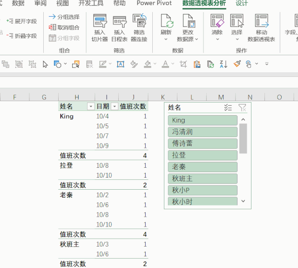Open Customize Quick Access Toolbar dropdown
298x268 pixels.
click(267, 64)
